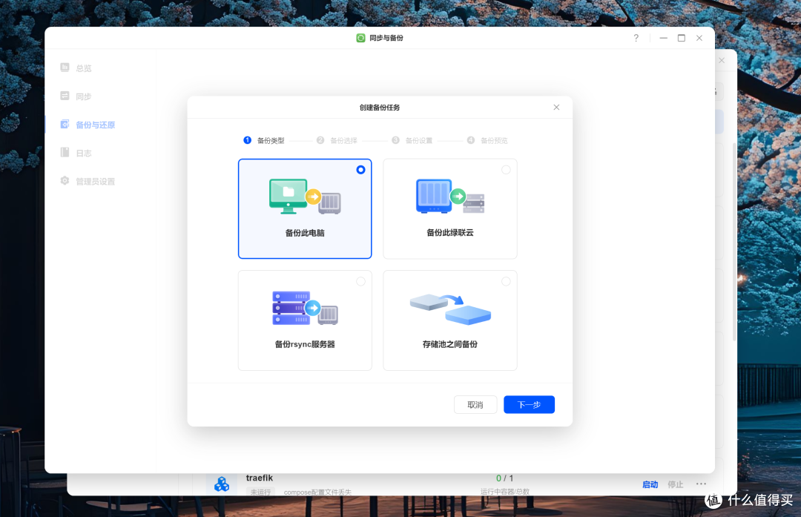801x517 pixels.
Task: Close the 同步与备份 window
Action: click(699, 38)
